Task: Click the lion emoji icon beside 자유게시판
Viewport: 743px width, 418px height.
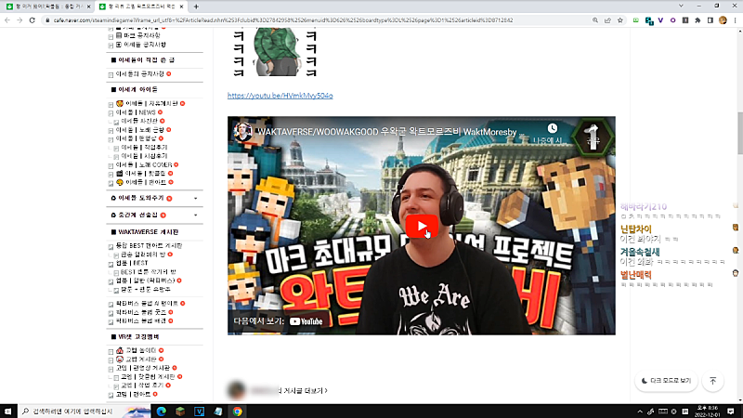Action: pyautogui.click(x=120, y=103)
